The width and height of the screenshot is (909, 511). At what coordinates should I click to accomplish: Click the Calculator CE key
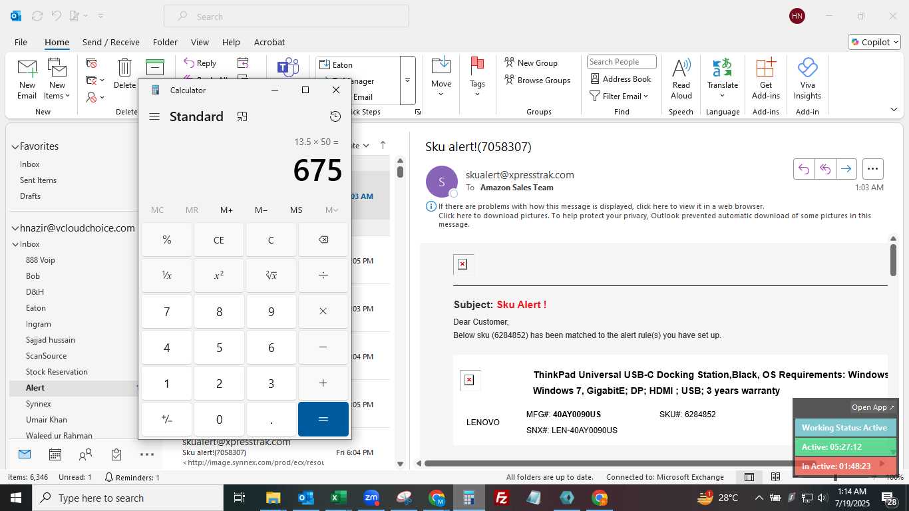point(219,240)
